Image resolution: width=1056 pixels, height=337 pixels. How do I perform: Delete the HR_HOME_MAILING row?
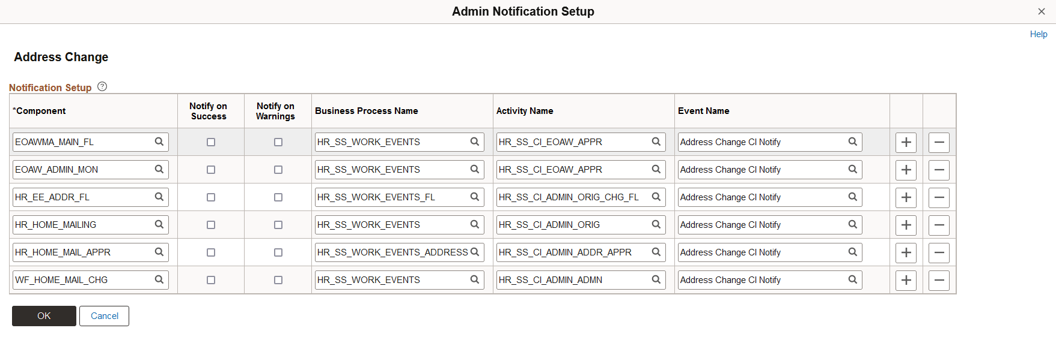939,225
